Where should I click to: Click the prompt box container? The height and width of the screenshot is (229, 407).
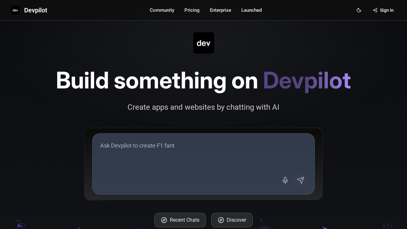coord(203,164)
